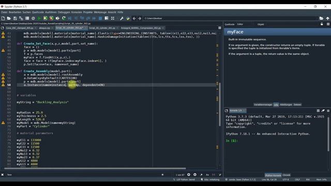This screenshot has width=331, height=186.
Task: Click the console input prompt In [1]:
Action: click(232, 141)
